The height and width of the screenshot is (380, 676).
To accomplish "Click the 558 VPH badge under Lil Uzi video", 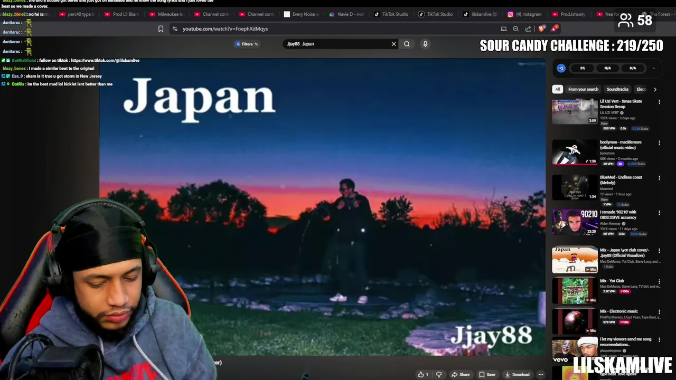I will pos(608,128).
